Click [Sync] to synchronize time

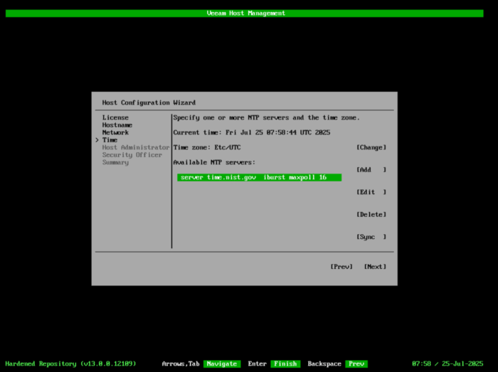[x=371, y=237]
